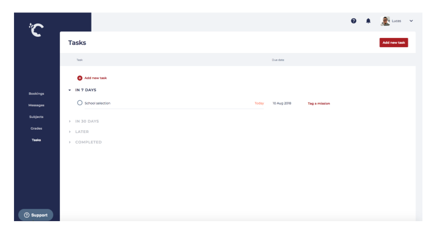Collapse the IN 7 DAYS section
The width and height of the screenshot is (438, 232).
[70, 90]
